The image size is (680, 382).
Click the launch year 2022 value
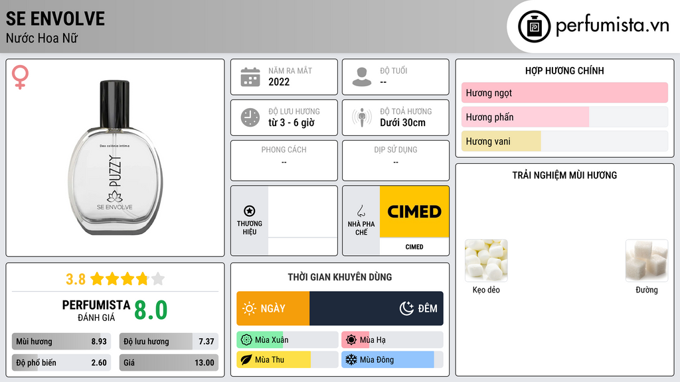coord(279,82)
